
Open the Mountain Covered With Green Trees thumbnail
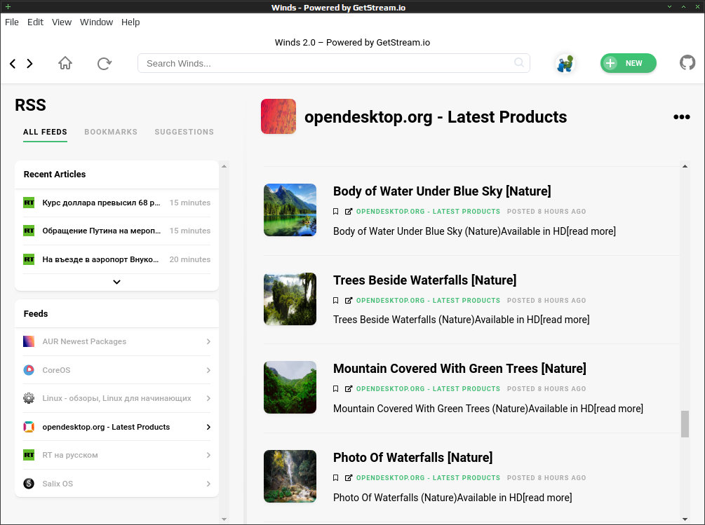290,388
